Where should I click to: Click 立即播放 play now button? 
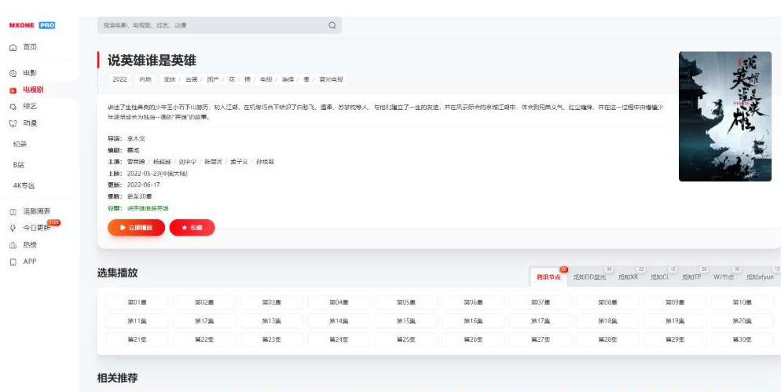click(136, 228)
